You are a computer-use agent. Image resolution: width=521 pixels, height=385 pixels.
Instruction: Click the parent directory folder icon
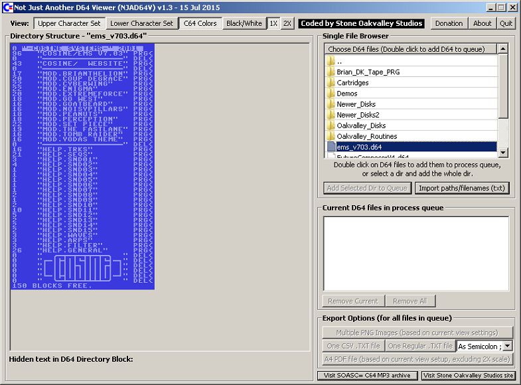coord(331,61)
